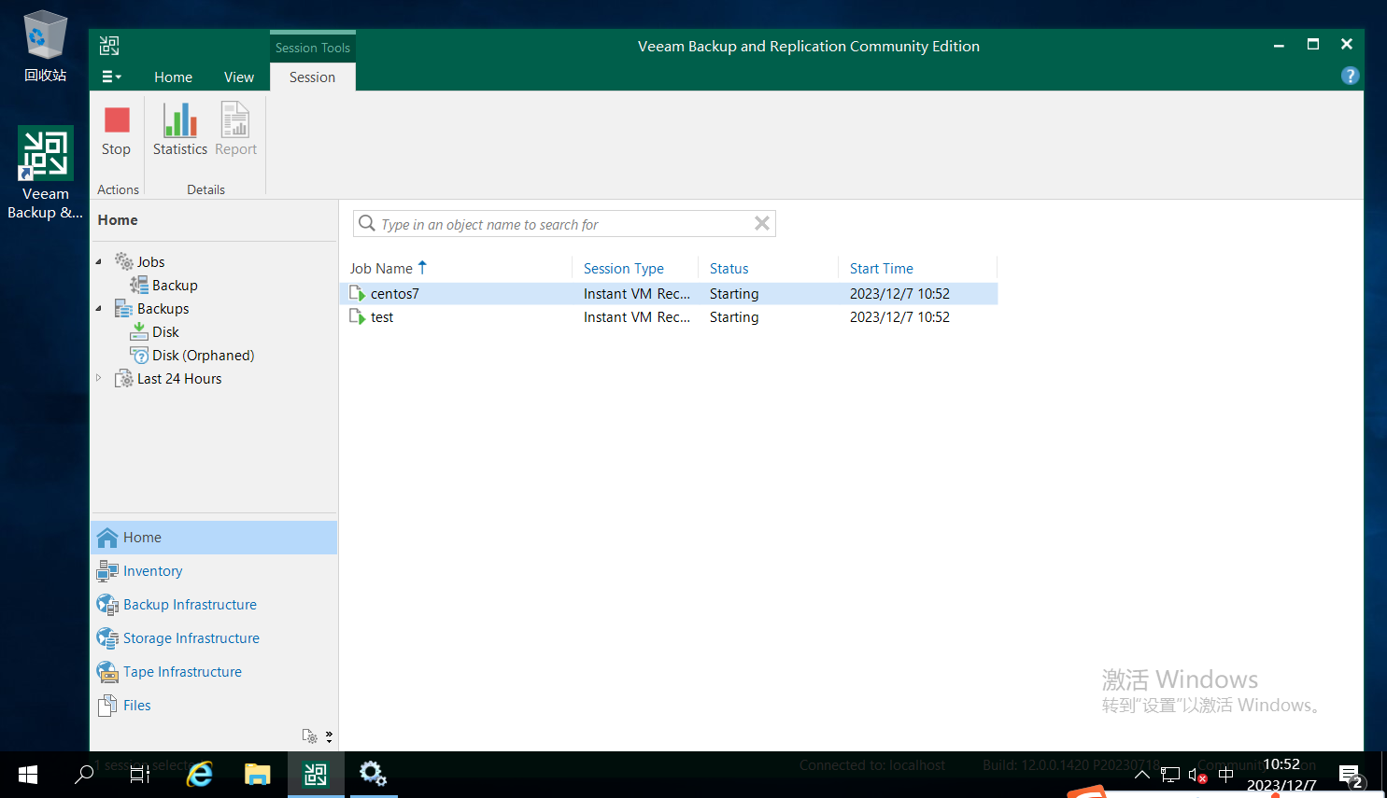Stop the selected session
Image resolution: width=1387 pixels, height=798 pixels.
116,131
